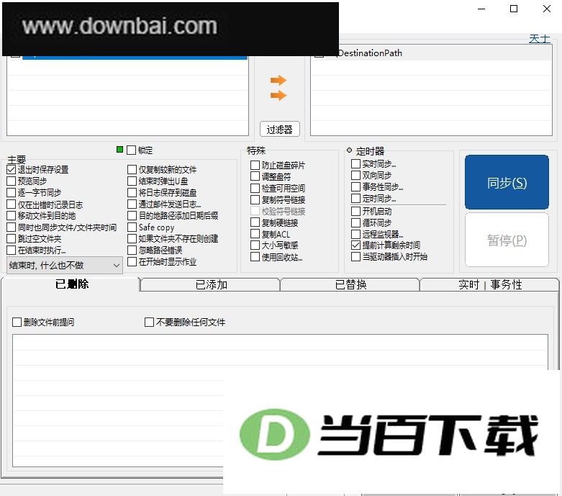Enable 逐一字节同步 checkbox
This screenshot has height=496, width=562.
coord(12,193)
